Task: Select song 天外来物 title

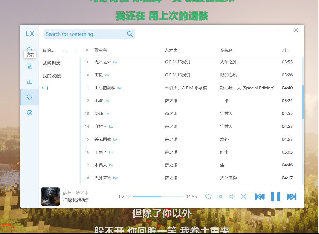Action: [103, 178]
